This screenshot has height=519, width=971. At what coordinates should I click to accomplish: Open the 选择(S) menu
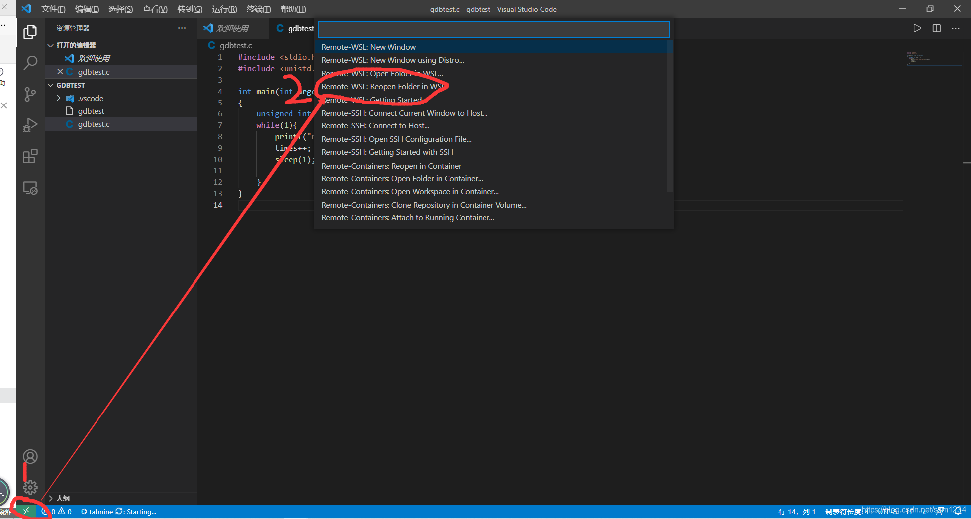pyautogui.click(x=121, y=9)
